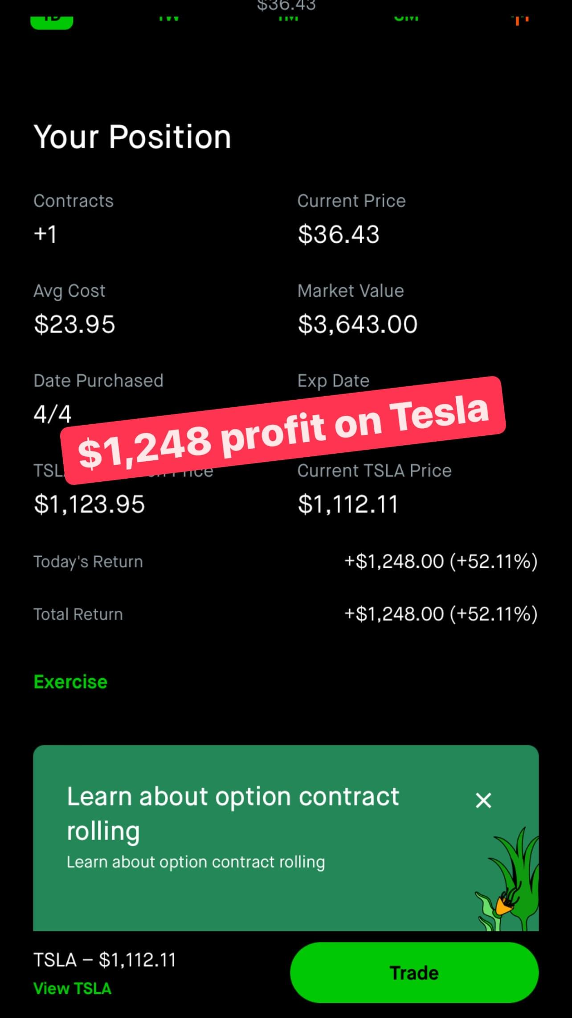Tap the Total Return row value
The width and height of the screenshot is (572, 1018).
tap(441, 614)
